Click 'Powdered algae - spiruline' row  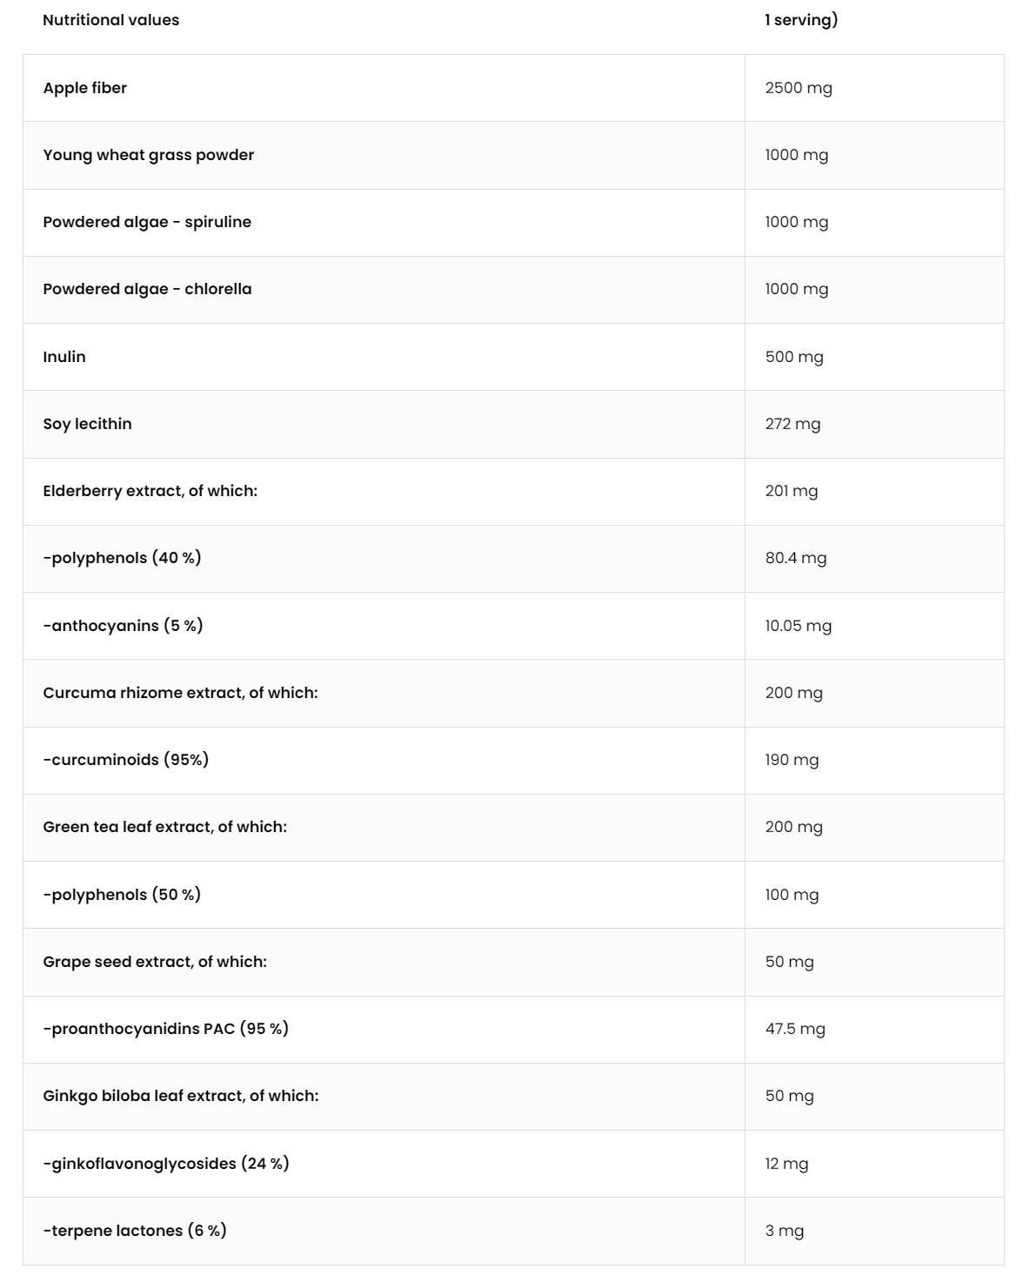pyautogui.click(x=147, y=222)
